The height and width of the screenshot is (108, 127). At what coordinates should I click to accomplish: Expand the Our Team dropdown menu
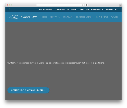pos(68,17)
